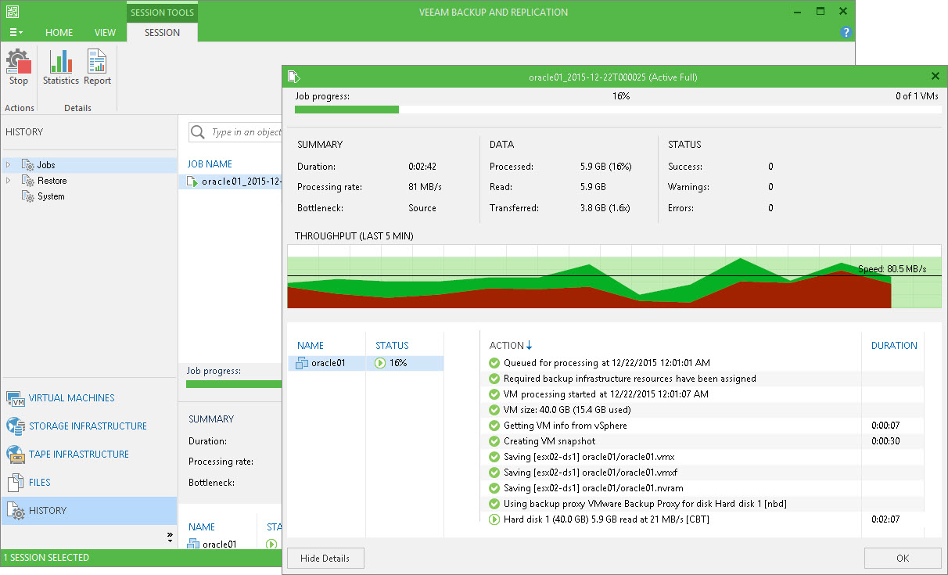Open the Tape Infrastructure view
This screenshot has height=575, width=948.
tap(78, 455)
